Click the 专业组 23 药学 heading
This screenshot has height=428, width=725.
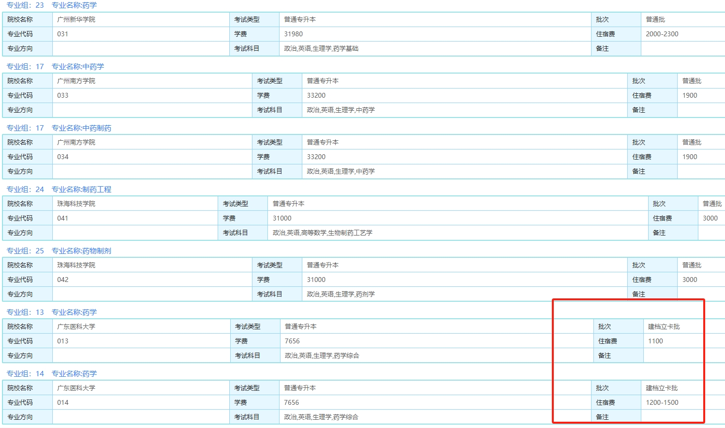(x=51, y=5)
